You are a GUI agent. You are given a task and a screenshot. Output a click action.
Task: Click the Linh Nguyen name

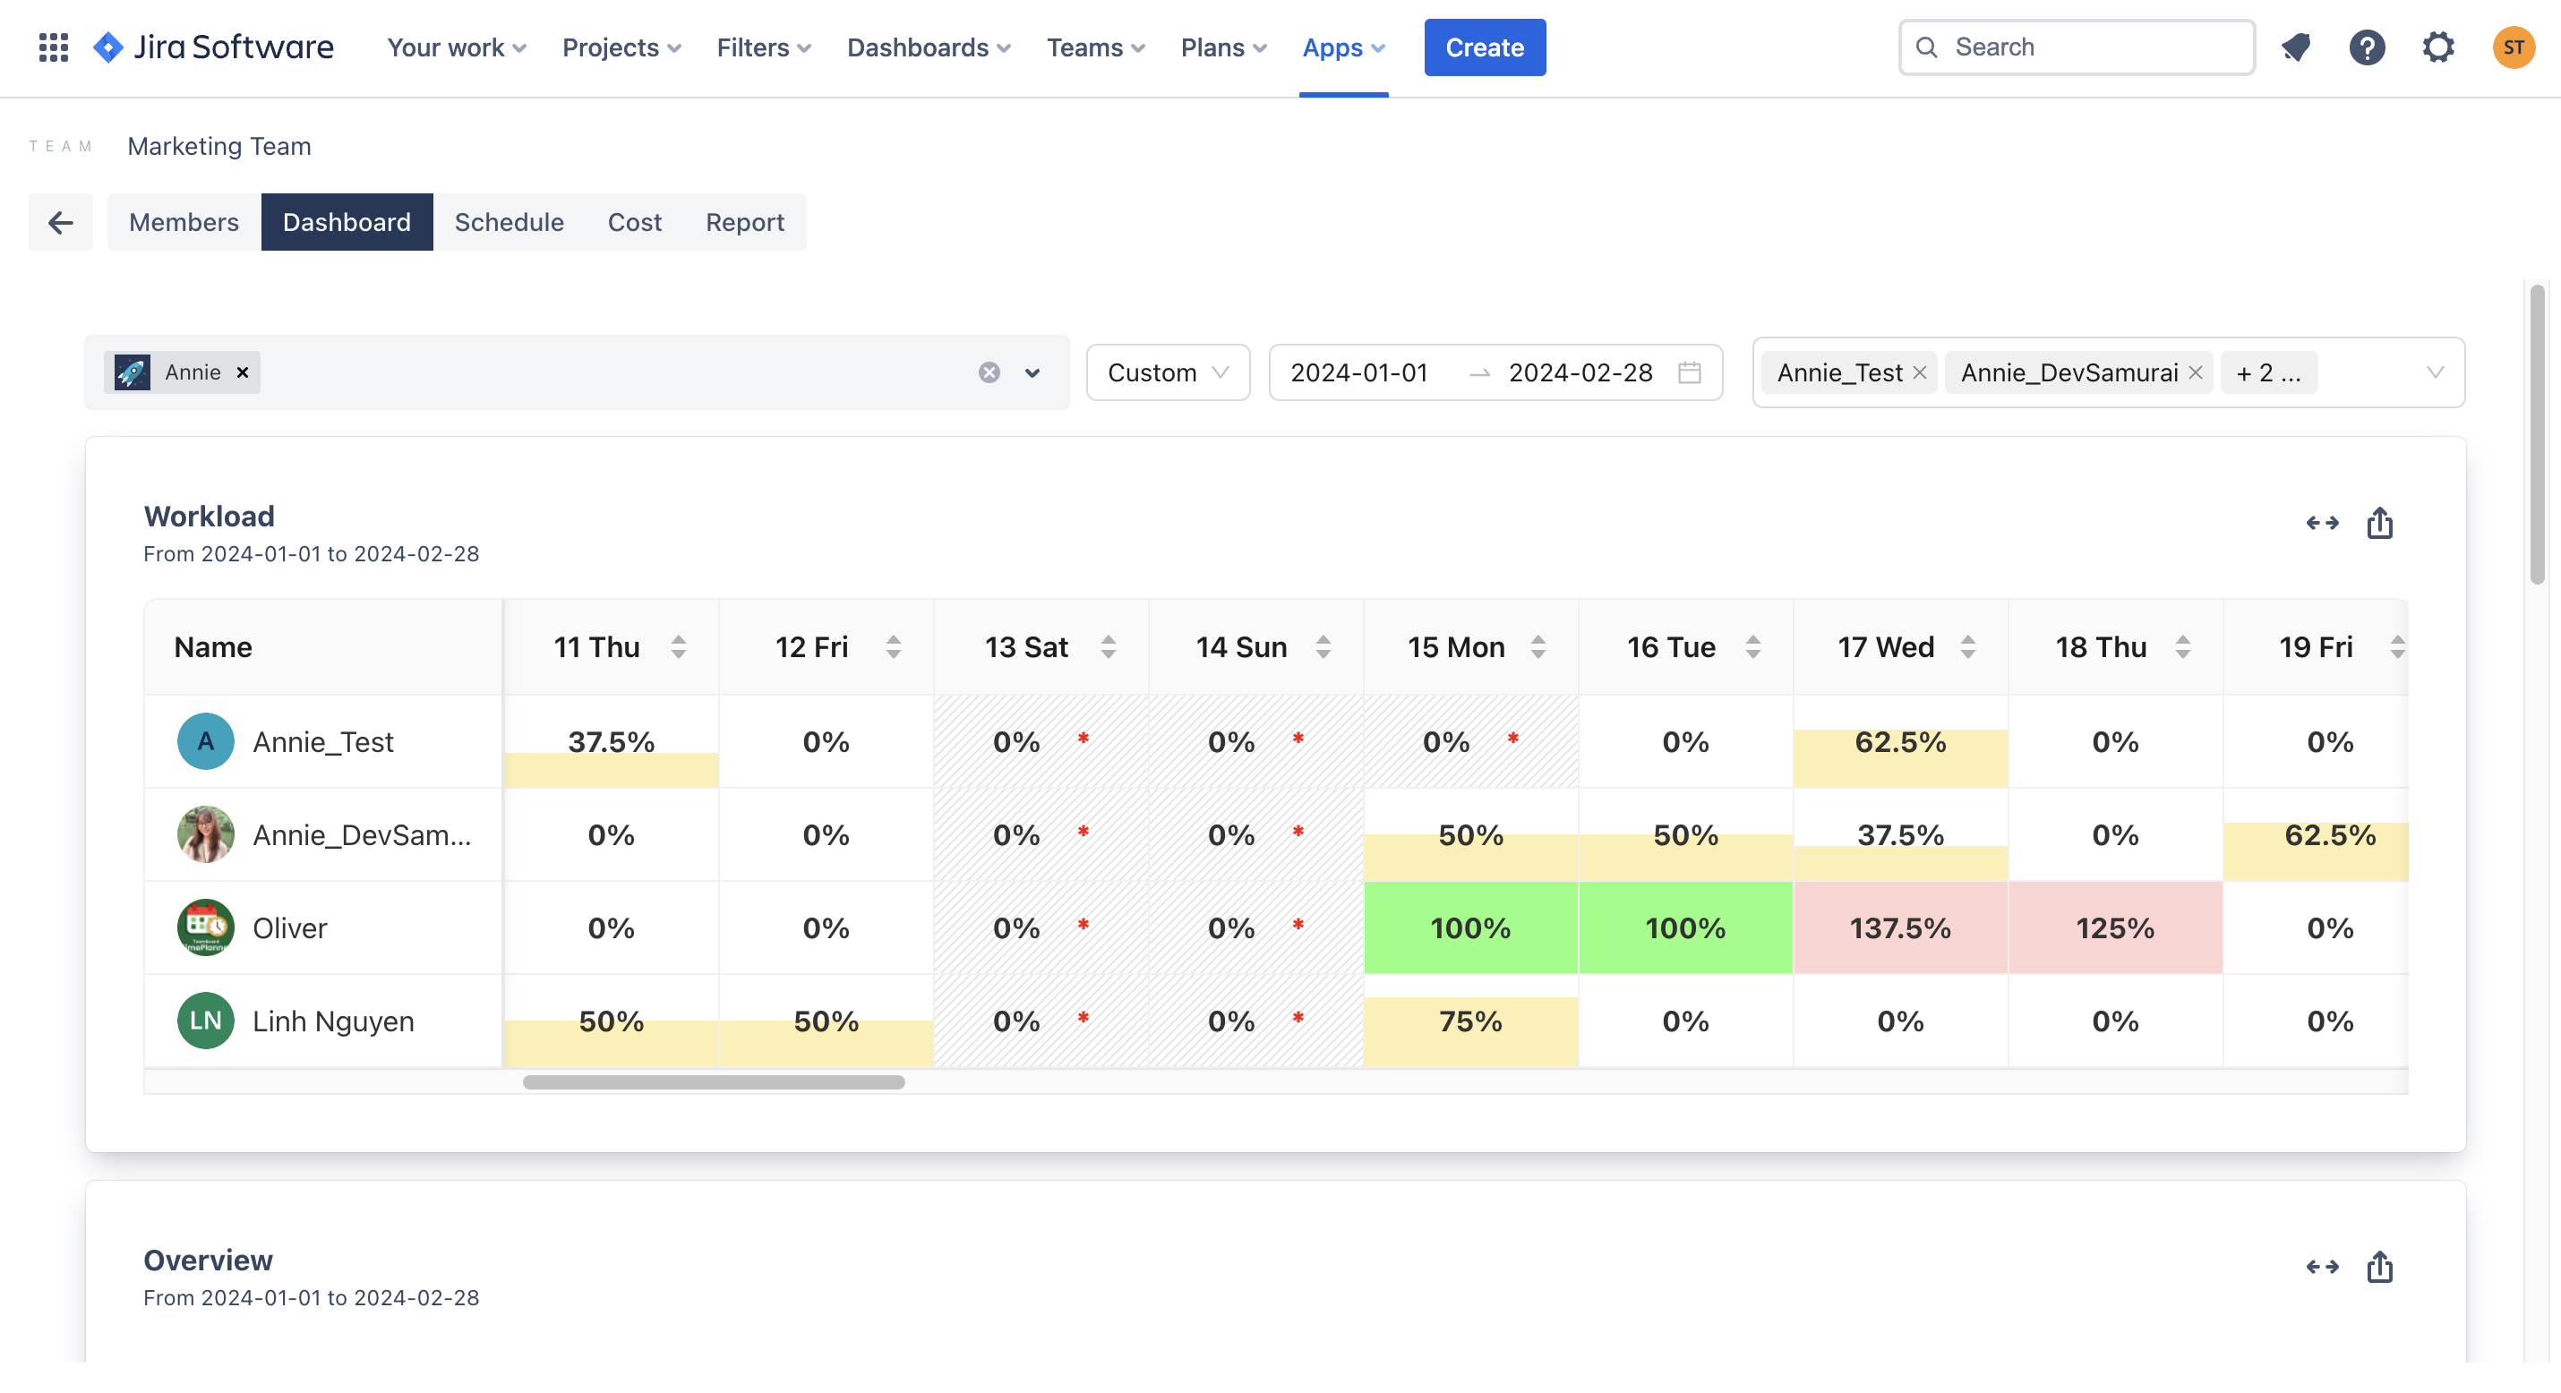333,1021
